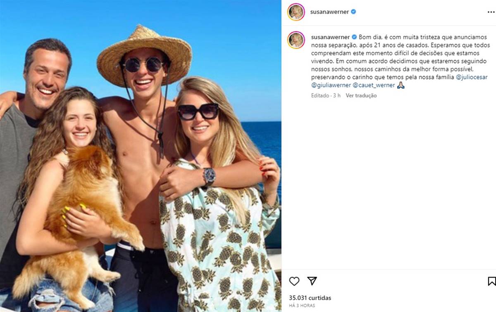Save the post with the bookmark icon
Image resolution: width=496 pixels, height=312 pixels.
coord(491,281)
